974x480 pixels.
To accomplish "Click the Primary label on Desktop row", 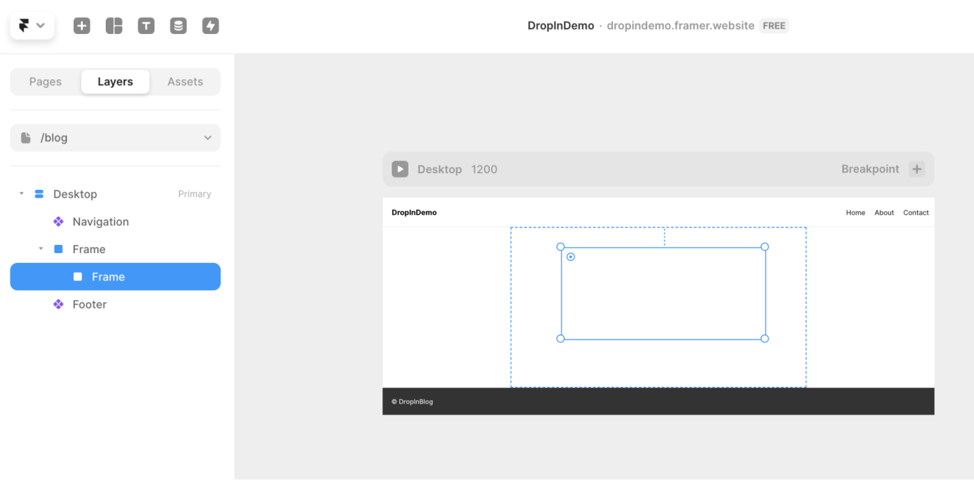I will tap(195, 194).
